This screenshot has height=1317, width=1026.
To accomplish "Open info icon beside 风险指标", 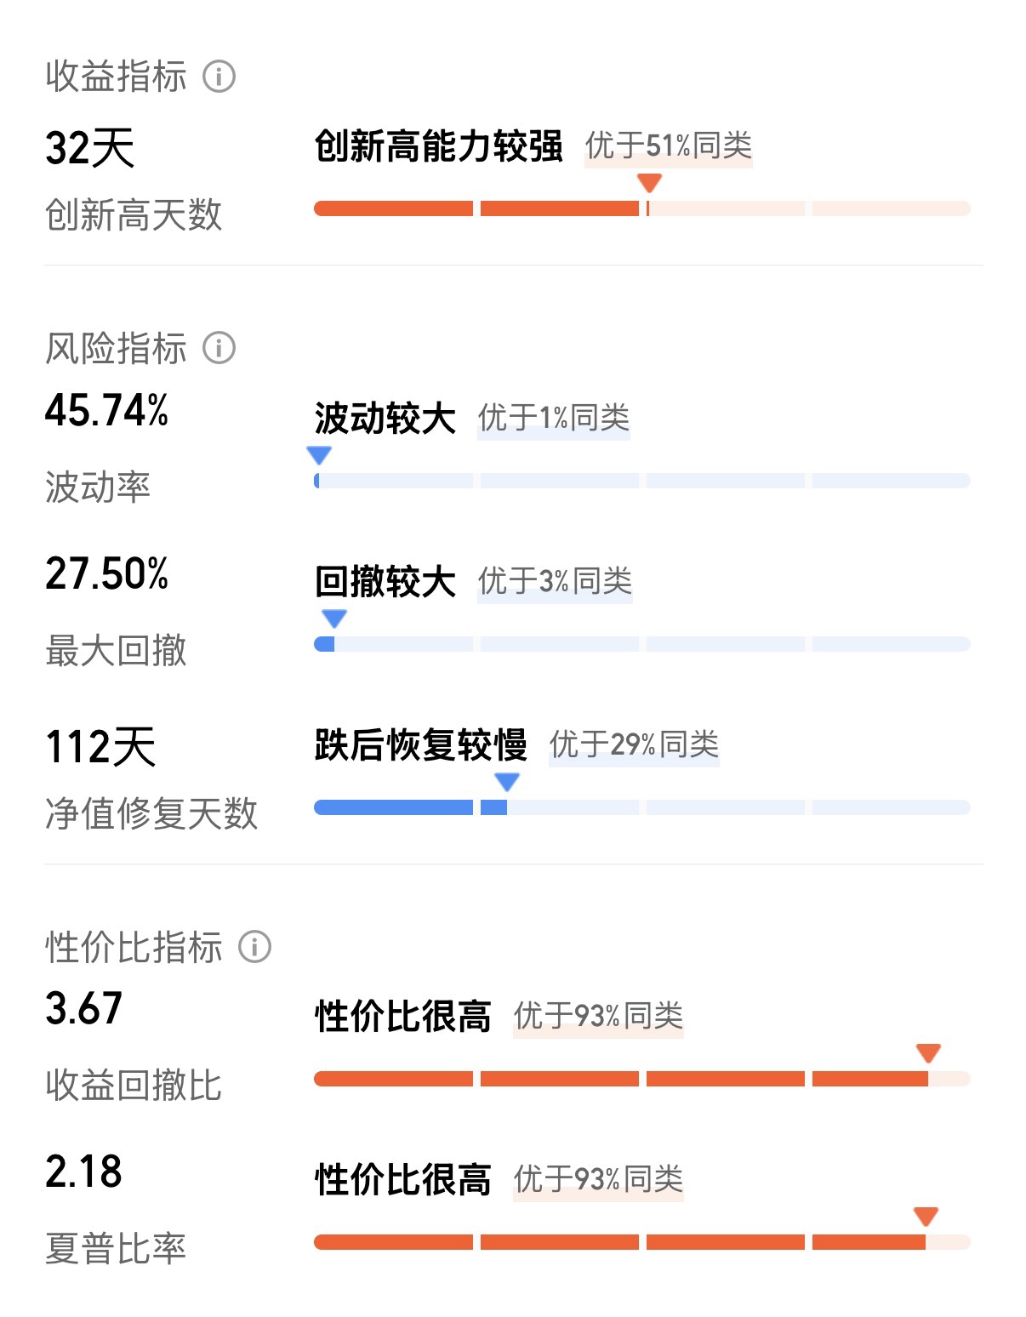I will [x=219, y=348].
